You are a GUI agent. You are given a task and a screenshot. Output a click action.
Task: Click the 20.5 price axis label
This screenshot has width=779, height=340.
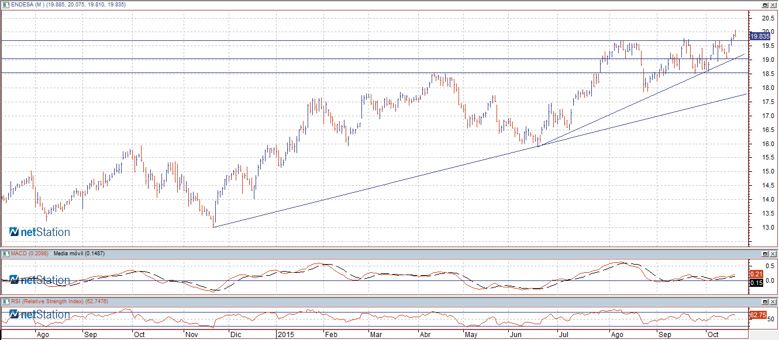pos(768,18)
